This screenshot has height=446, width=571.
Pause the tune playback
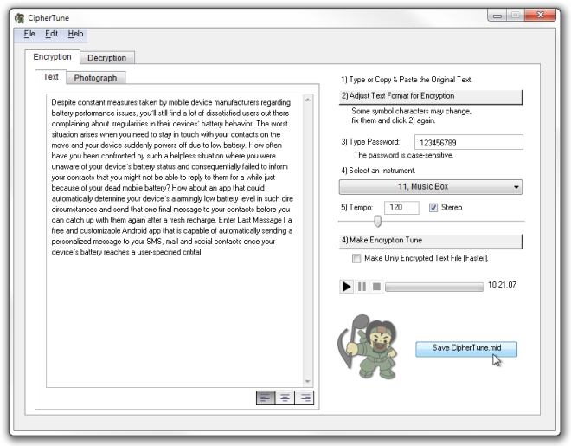pyautogui.click(x=362, y=286)
